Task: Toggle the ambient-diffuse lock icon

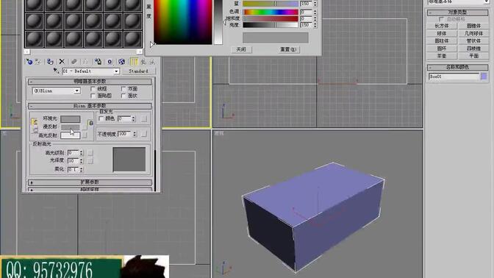Action: (35, 121)
